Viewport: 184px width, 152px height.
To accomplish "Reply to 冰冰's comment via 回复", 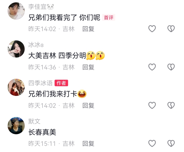I will pyautogui.click(x=88, y=67).
